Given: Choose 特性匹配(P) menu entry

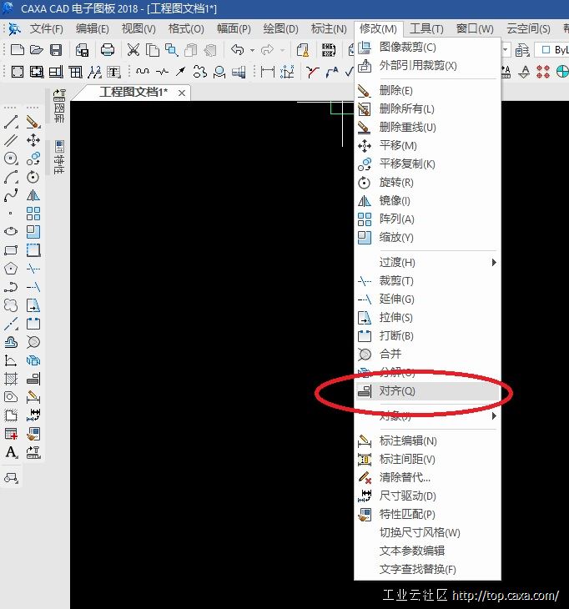Looking at the screenshot, I should click(x=428, y=515).
